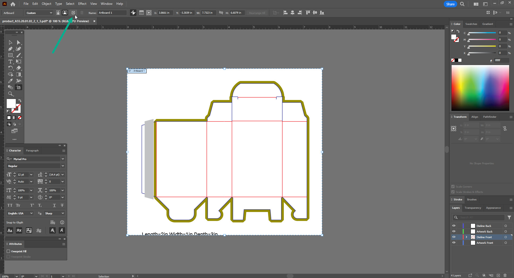Click the artboard Name field
This screenshot has width=514, height=278.
112,13
